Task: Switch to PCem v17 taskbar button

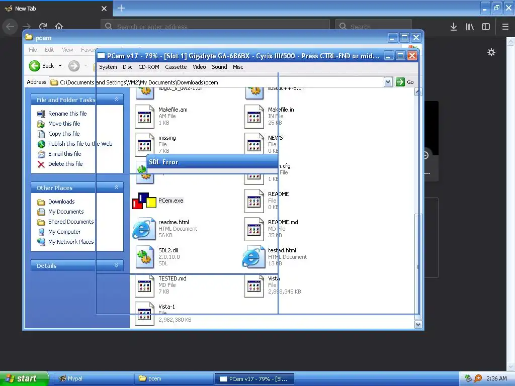Action: pos(254,379)
